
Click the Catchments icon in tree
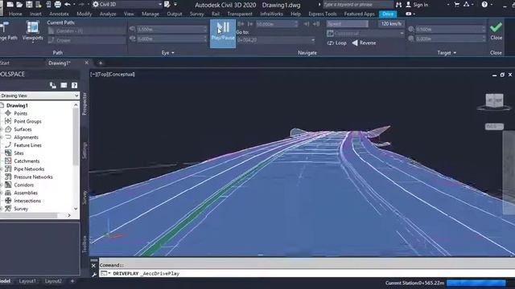[8, 161]
